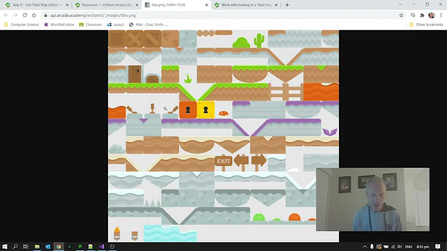Screen dimensions: 447x251
Task: Open File Explorer from the taskbar
Action: tap(37, 247)
